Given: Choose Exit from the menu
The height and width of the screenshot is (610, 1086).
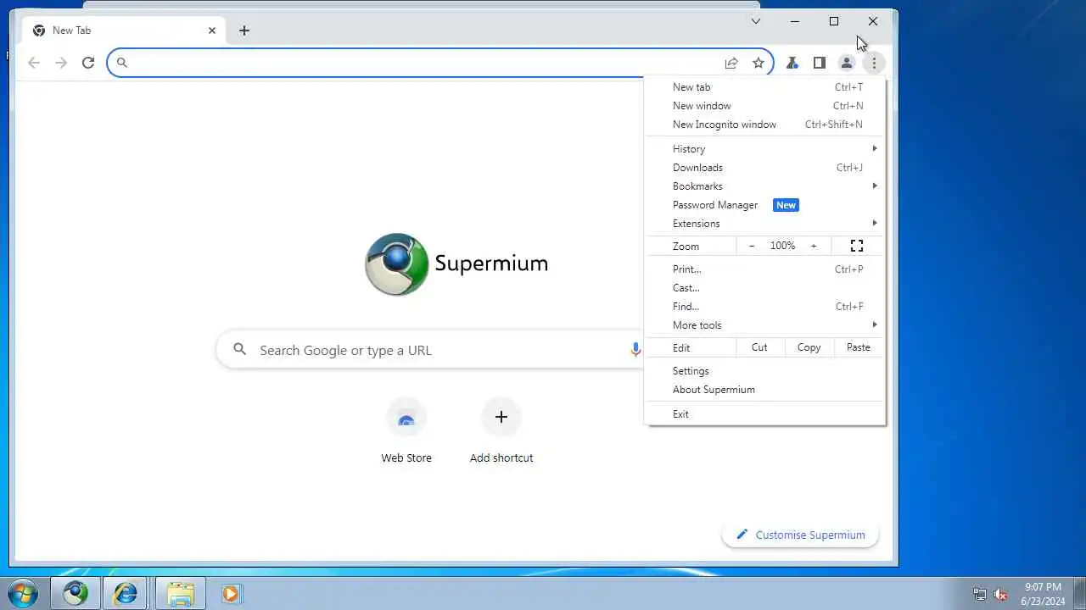Looking at the screenshot, I should [x=764, y=414].
